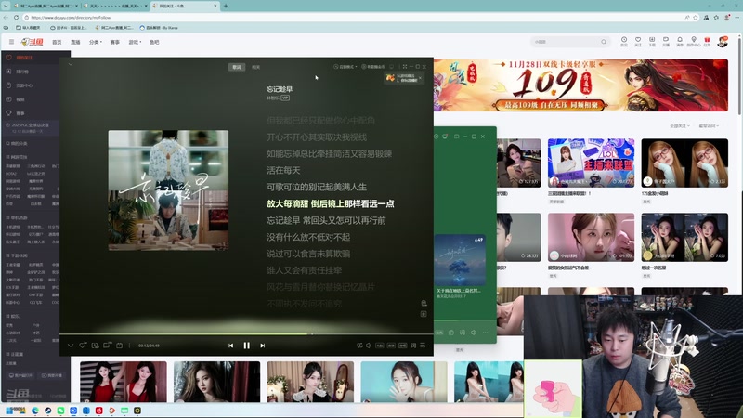Open WeChat in the taskbar
Viewport: 743px width, 418px height.
[60, 411]
